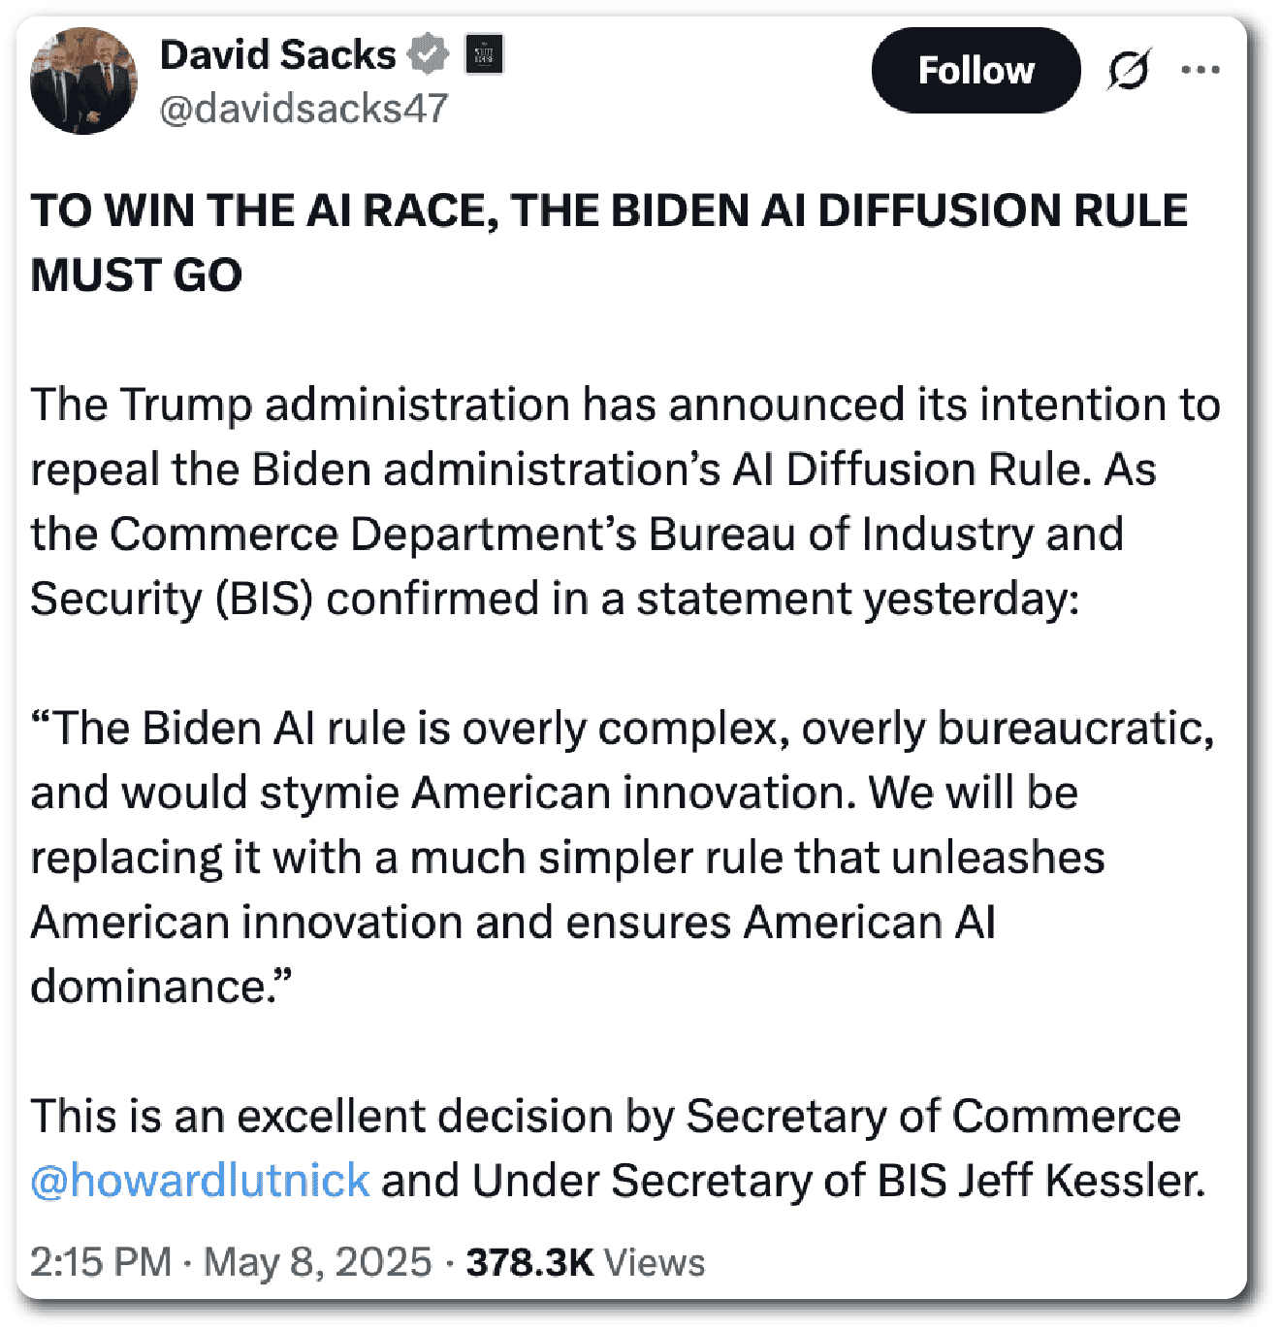Screen dimensions: 1280x1332
Task: Ask Grok using the slashed-circle icon
Action: (1130, 71)
